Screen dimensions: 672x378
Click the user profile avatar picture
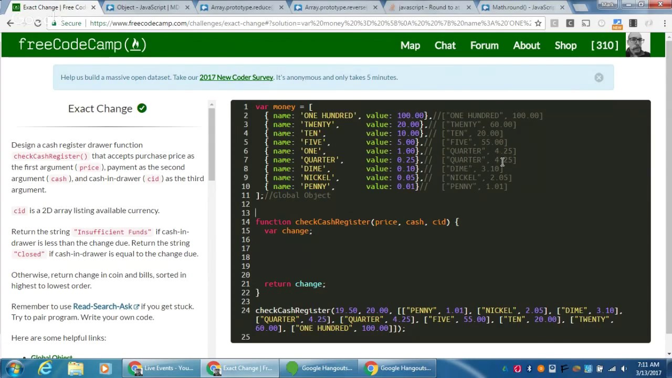638,45
